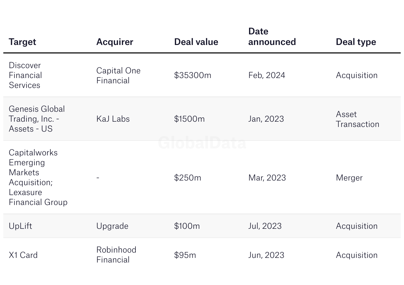The width and height of the screenshot is (404, 285).
Task: Select the Asset Transaction deal type
Action: [357, 119]
